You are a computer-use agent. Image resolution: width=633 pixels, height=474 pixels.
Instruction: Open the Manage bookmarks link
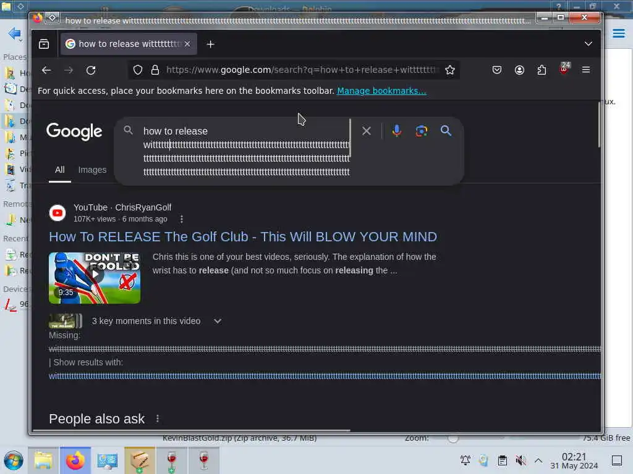coord(381,91)
